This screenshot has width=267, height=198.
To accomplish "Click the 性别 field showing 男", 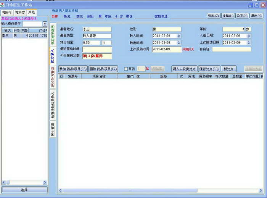I will pos(167,29).
